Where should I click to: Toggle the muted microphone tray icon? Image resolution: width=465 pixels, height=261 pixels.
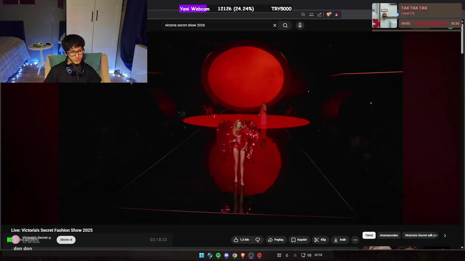tap(287, 255)
